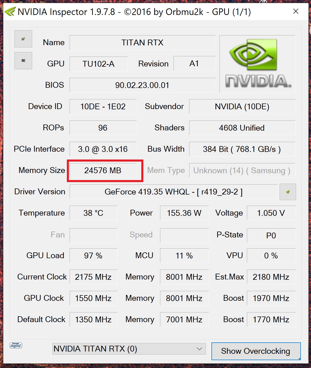Select the Memory Size 24576 MB field
This screenshot has height=368, width=311.
tap(103, 170)
